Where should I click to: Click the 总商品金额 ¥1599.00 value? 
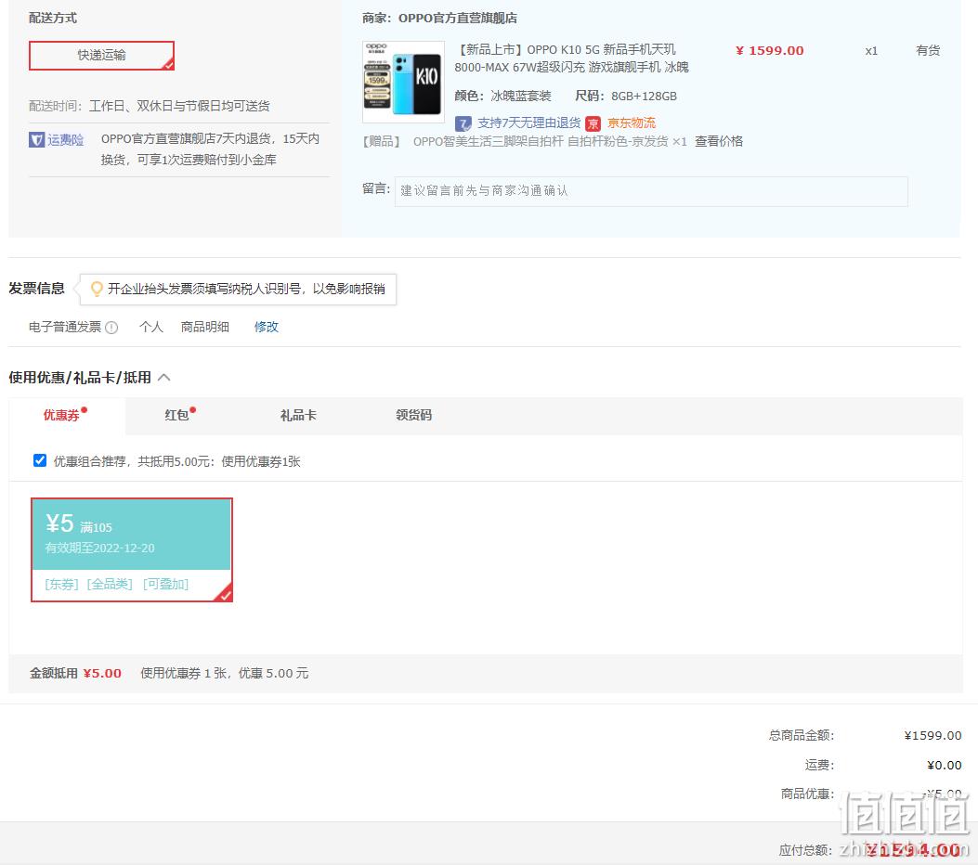[932, 735]
